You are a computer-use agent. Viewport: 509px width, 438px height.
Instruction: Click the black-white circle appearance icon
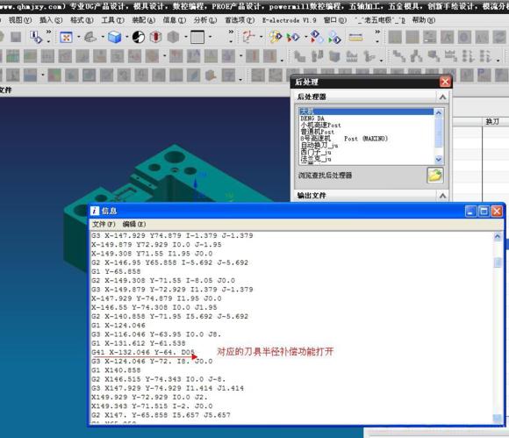139,37
